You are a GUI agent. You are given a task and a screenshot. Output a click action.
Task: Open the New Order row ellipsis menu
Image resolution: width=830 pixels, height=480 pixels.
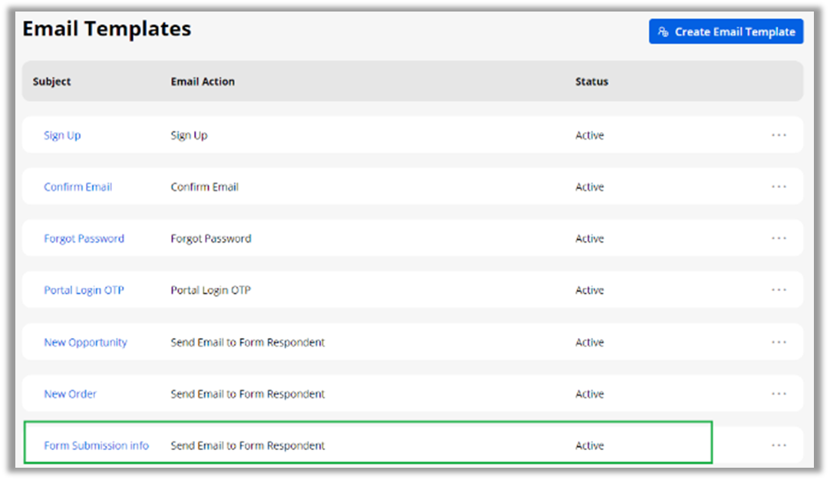779,394
